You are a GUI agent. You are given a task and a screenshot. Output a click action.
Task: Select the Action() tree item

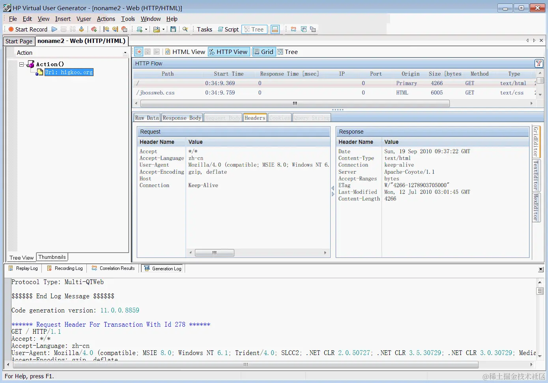click(x=50, y=64)
